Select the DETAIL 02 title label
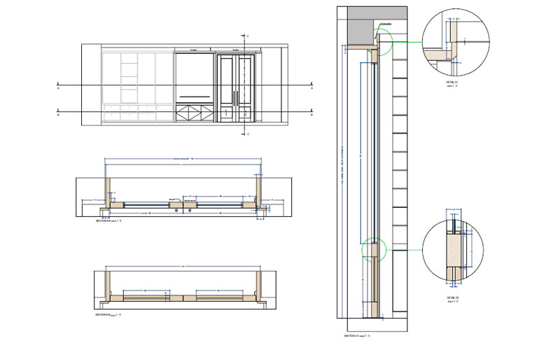This screenshot has width=560, height=350. (x=453, y=297)
